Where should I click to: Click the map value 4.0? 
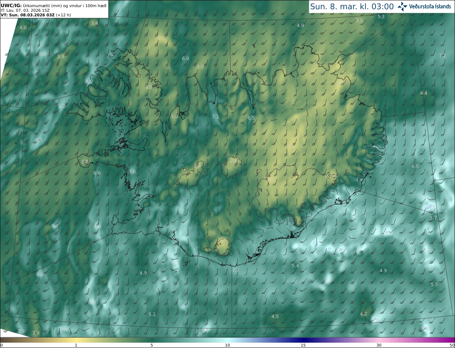coord(23,27)
